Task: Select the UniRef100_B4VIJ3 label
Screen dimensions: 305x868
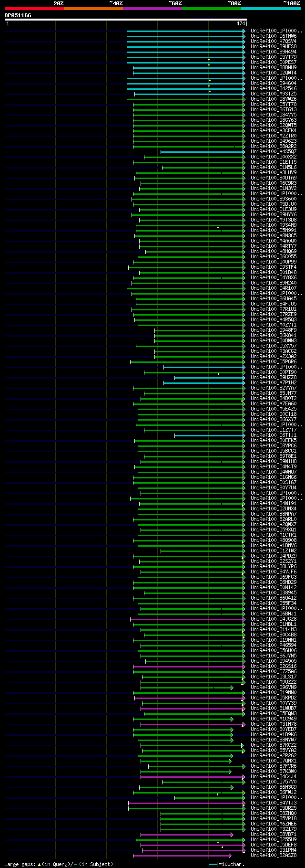Action: 274,803
